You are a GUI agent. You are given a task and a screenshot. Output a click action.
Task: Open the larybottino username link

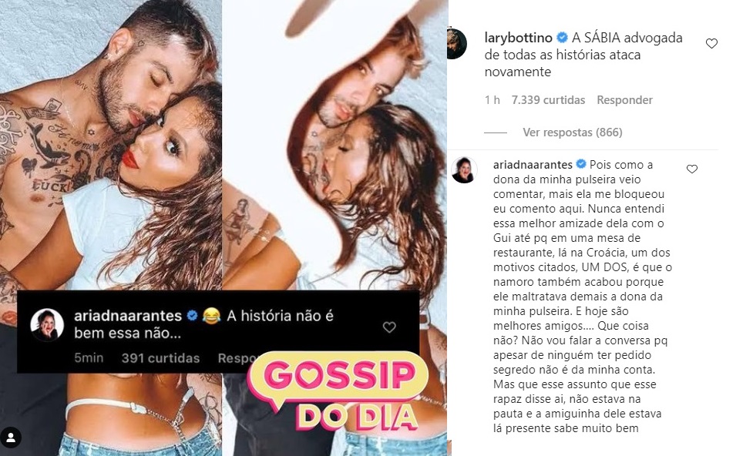pyautogui.click(x=518, y=38)
